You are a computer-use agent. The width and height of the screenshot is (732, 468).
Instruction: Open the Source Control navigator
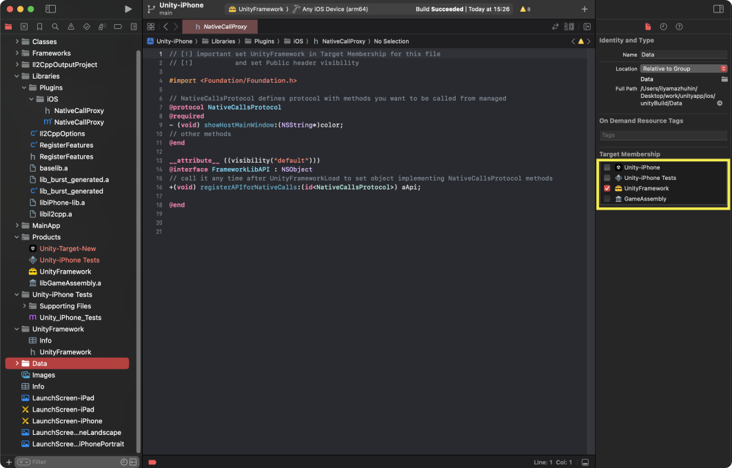tap(24, 27)
